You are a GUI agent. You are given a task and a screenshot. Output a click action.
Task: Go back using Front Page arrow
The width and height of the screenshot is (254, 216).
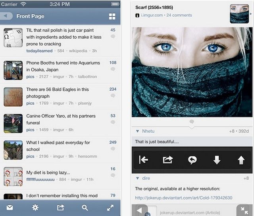7,16
